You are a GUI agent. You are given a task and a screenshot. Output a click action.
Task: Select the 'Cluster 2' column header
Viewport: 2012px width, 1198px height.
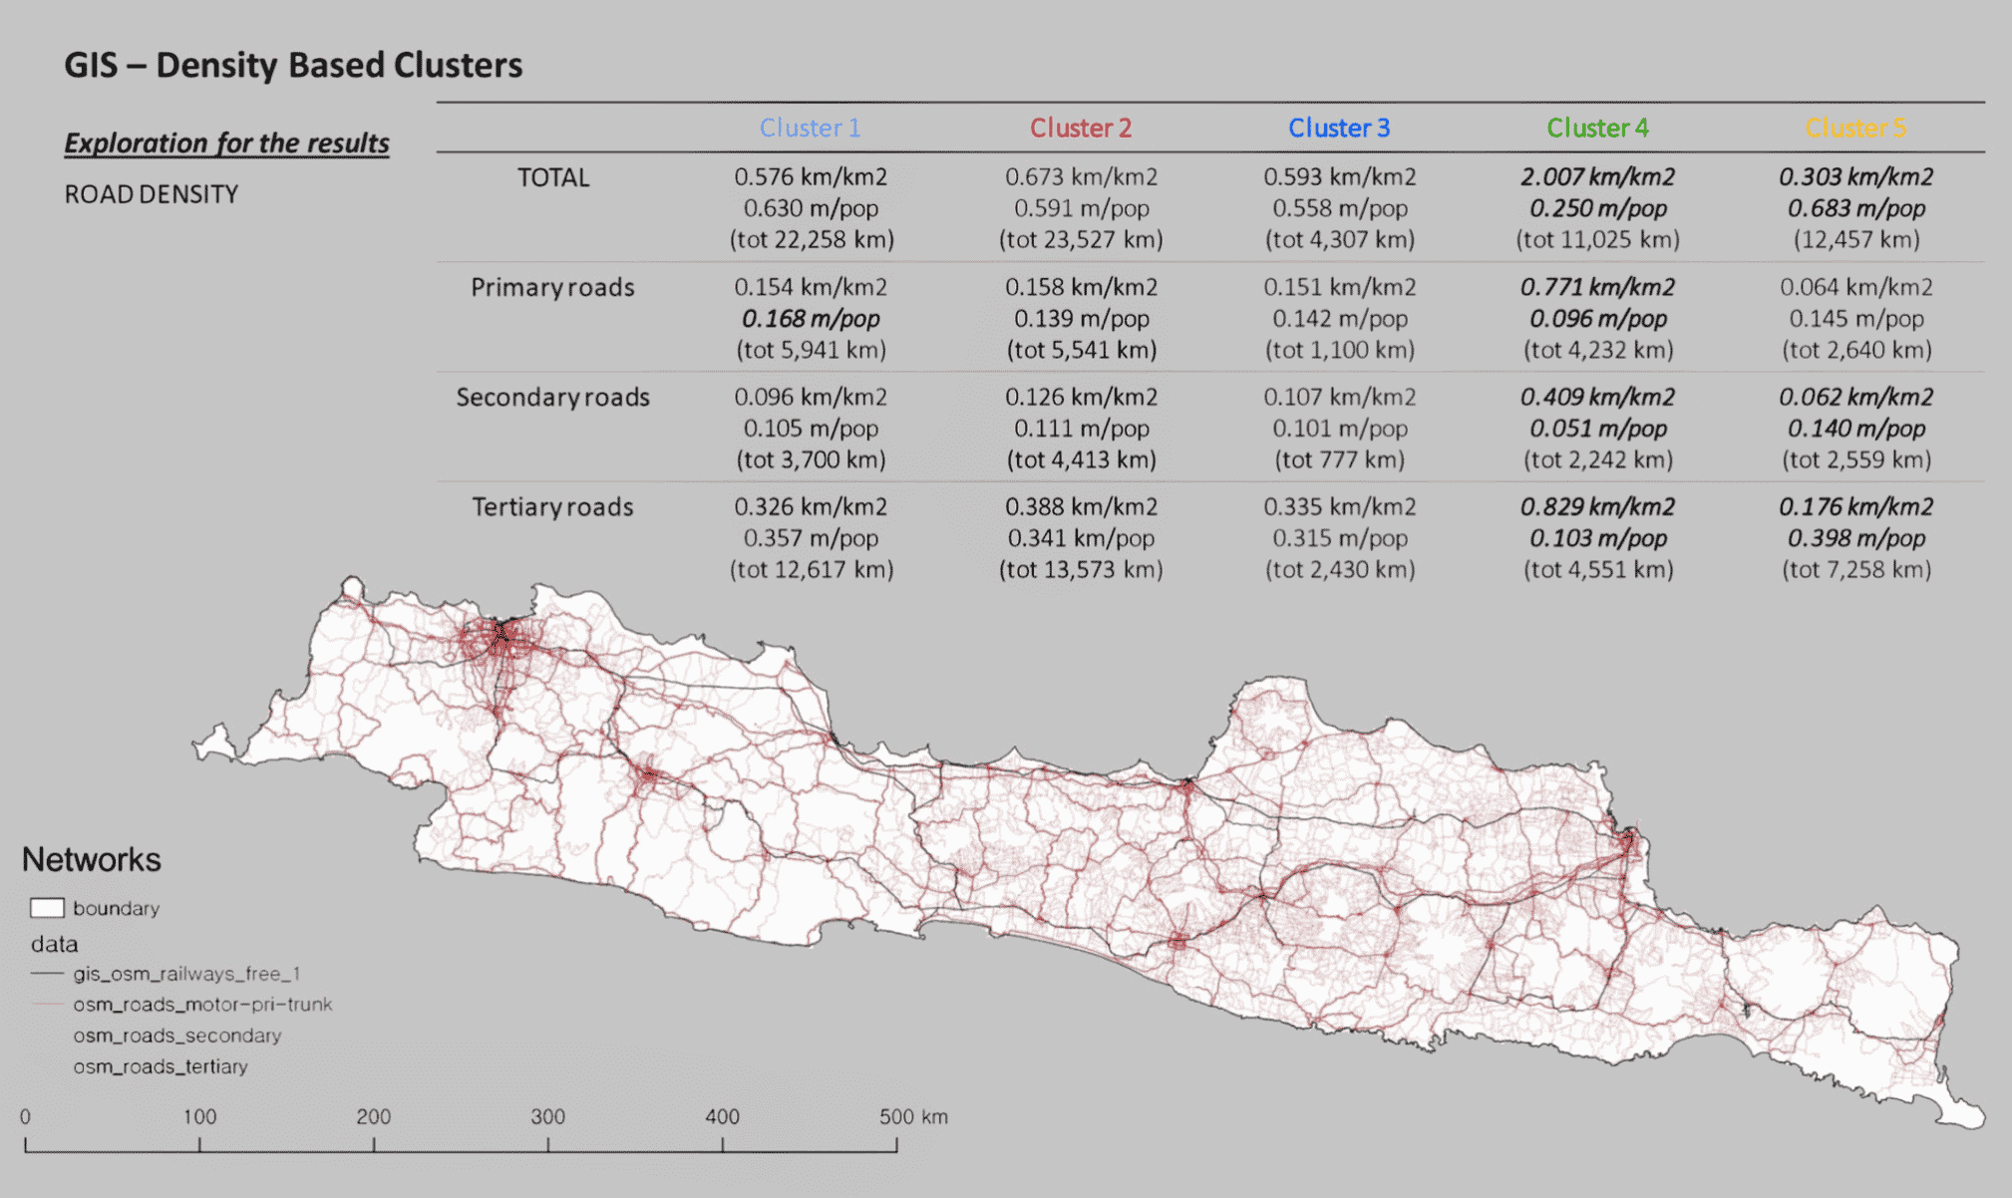click(1081, 129)
